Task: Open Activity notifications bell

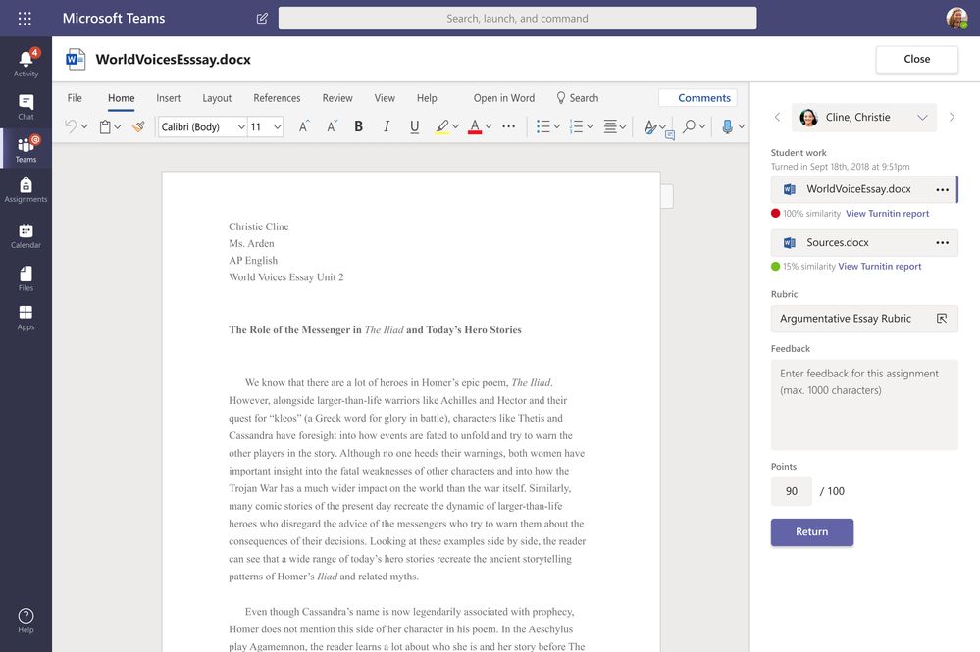Action: point(26,63)
